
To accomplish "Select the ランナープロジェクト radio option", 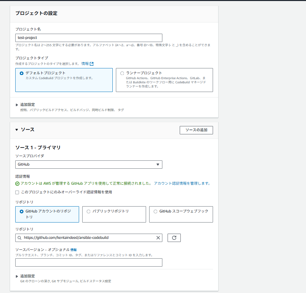I will coord(122,73).
